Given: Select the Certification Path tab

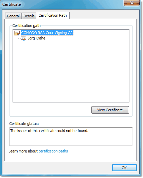Looking at the screenshot, I should pos(53,15).
